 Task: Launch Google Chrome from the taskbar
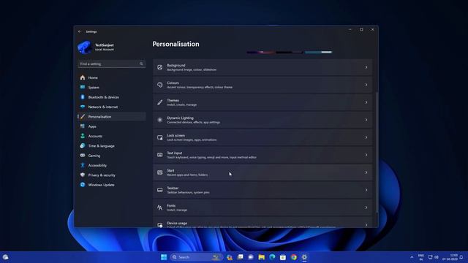(x=294, y=257)
